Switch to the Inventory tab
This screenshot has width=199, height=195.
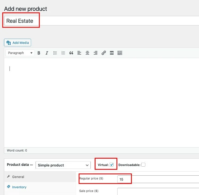click(40, 187)
